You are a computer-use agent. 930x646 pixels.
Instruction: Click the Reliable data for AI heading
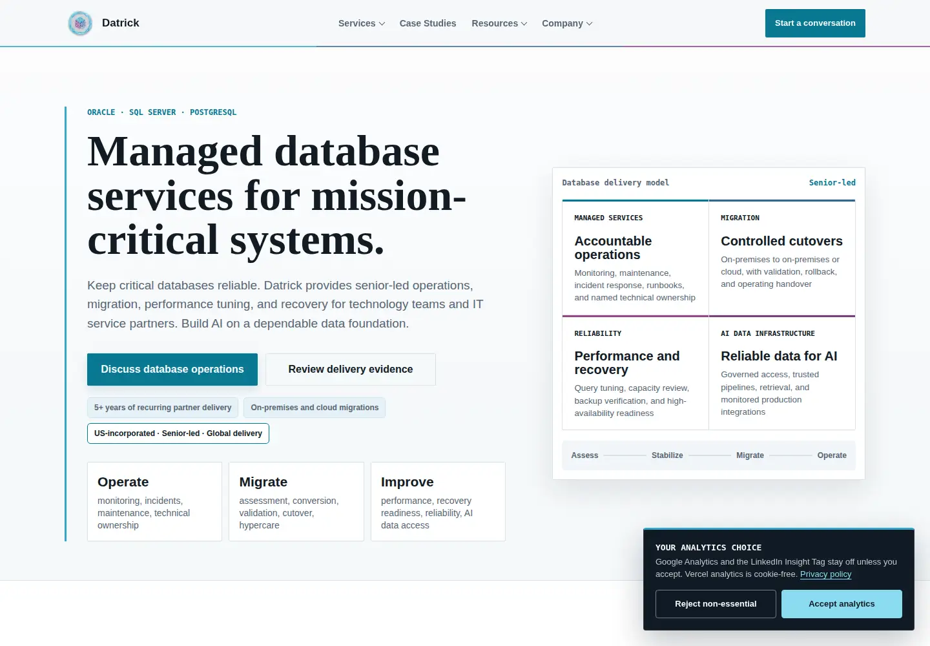(779, 356)
